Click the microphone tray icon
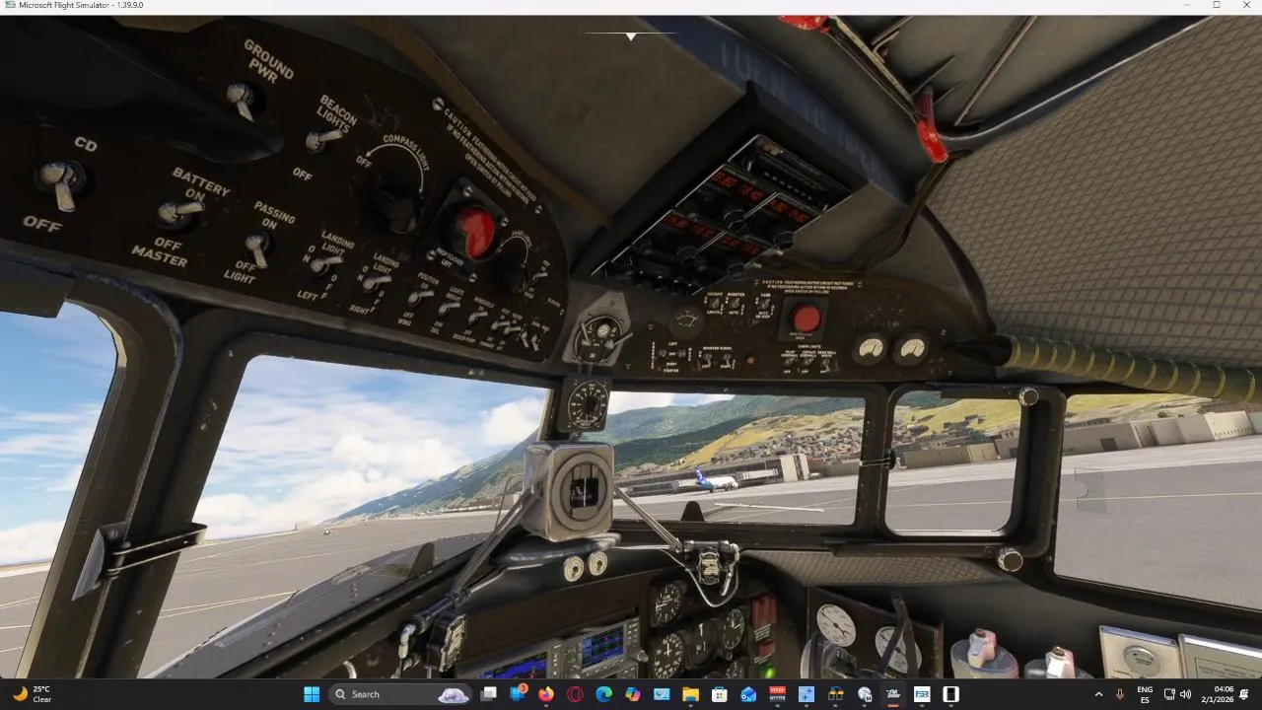The image size is (1262, 710). [1120, 694]
